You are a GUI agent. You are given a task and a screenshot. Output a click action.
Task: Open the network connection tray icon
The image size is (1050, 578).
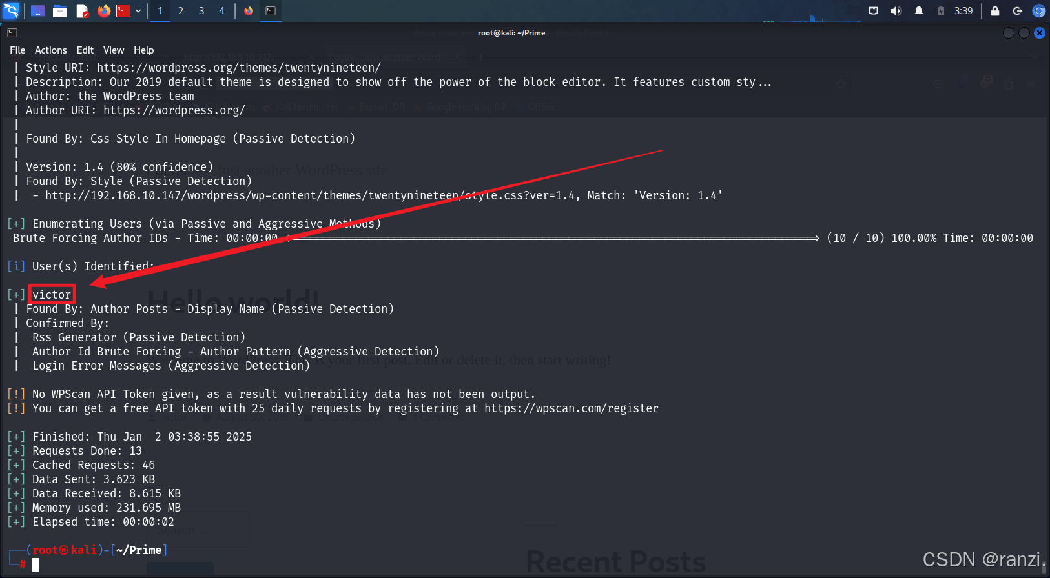(874, 11)
